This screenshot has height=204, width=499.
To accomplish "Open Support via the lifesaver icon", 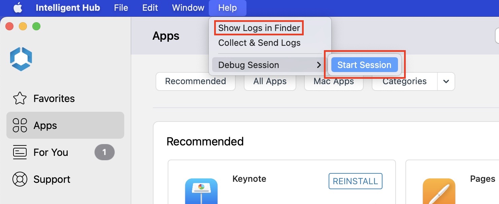I will (20, 179).
